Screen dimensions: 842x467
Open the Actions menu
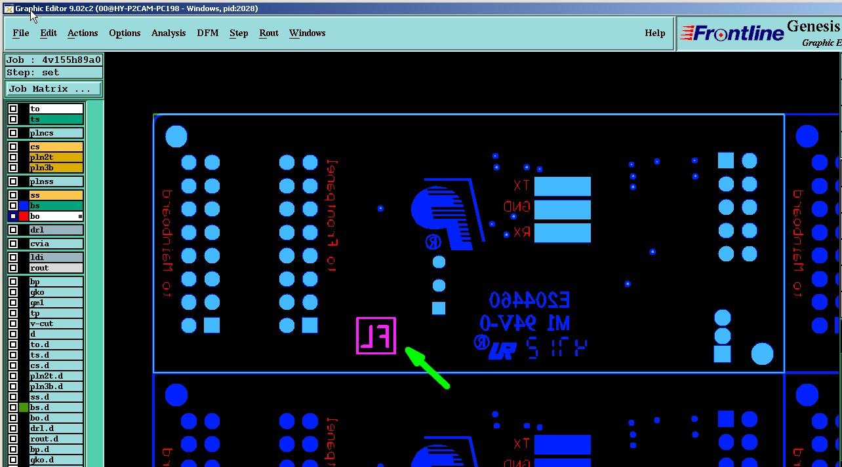(x=83, y=33)
